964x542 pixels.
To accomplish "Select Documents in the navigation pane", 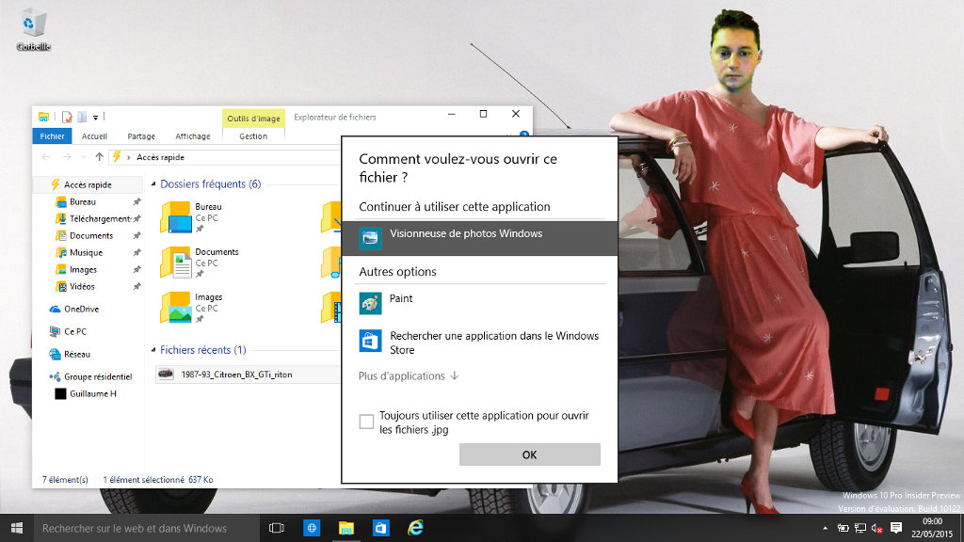I will tap(91, 236).
